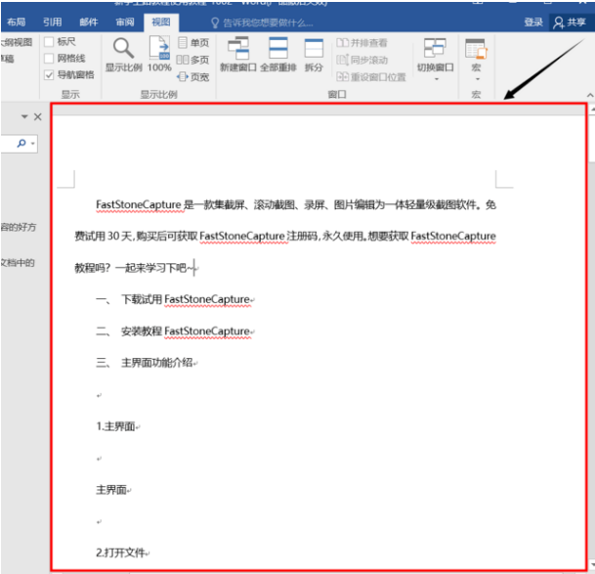
Task: Open the 审阅 review tab
Action: [x=125, y=22]
